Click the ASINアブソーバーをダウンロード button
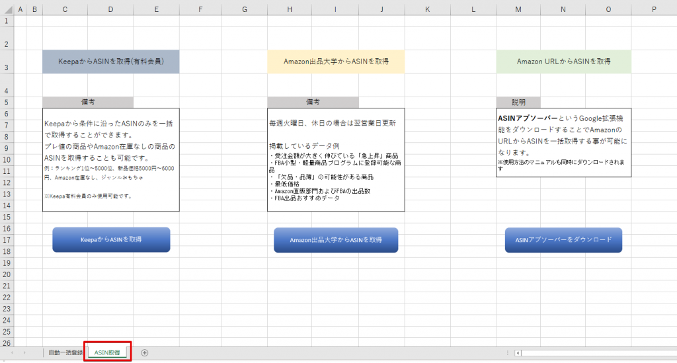 click(x=563, y=239)
